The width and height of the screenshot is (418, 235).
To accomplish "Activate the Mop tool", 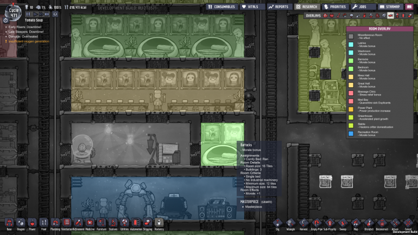I will (356, 223).
